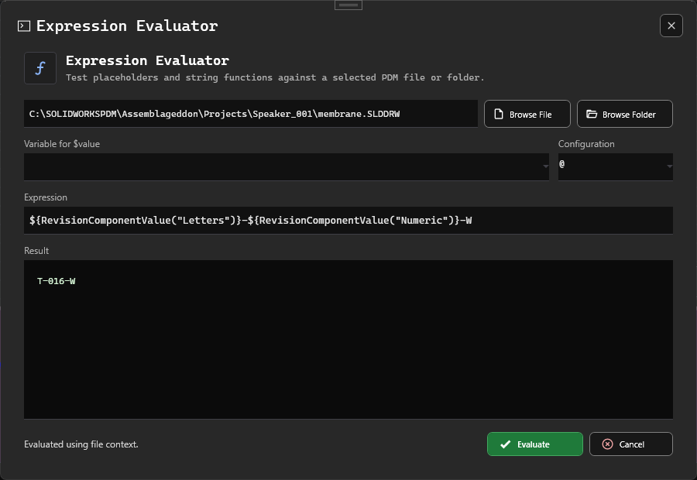Open the Configuration dropdown showing @
697x480 pixels.
615,166
